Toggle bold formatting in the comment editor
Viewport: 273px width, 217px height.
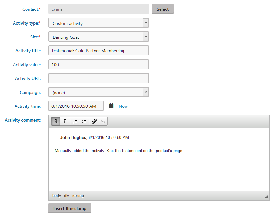click(55, 121)
